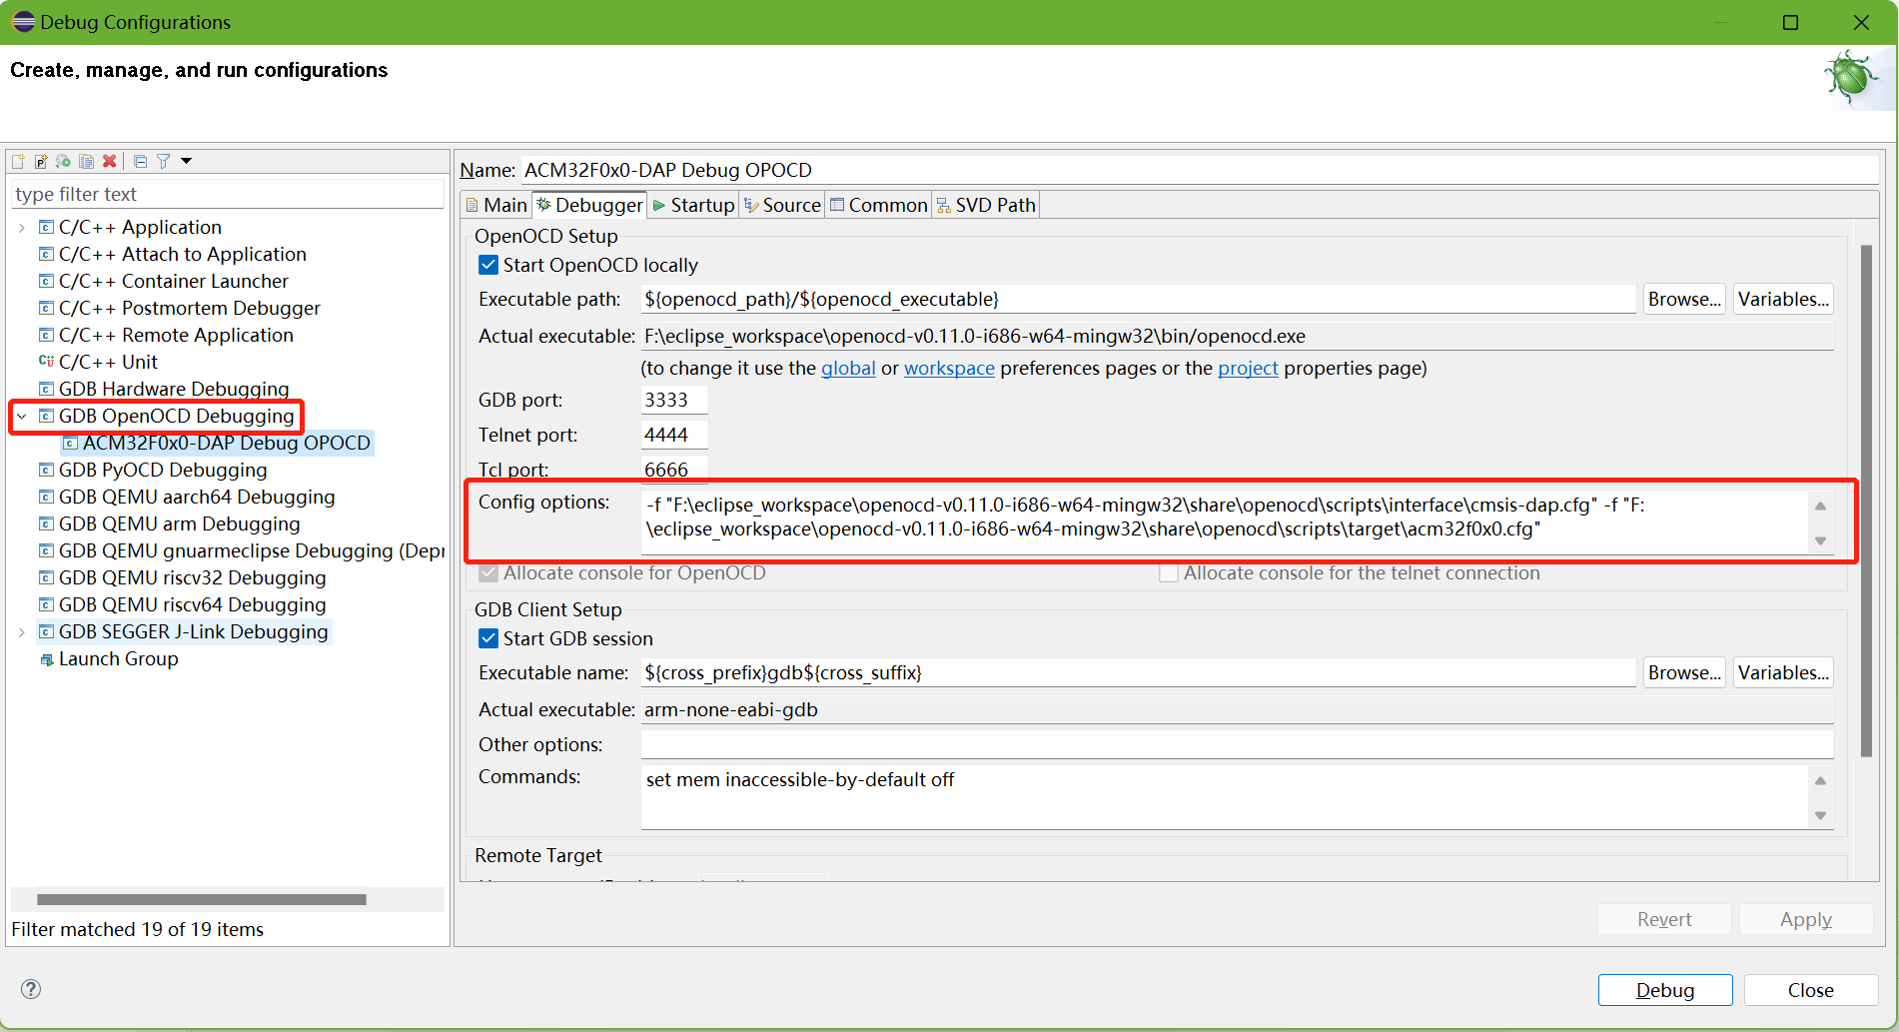Click the New prototype icon
The image size is (1899, 1032).
(x=41, y=161)
